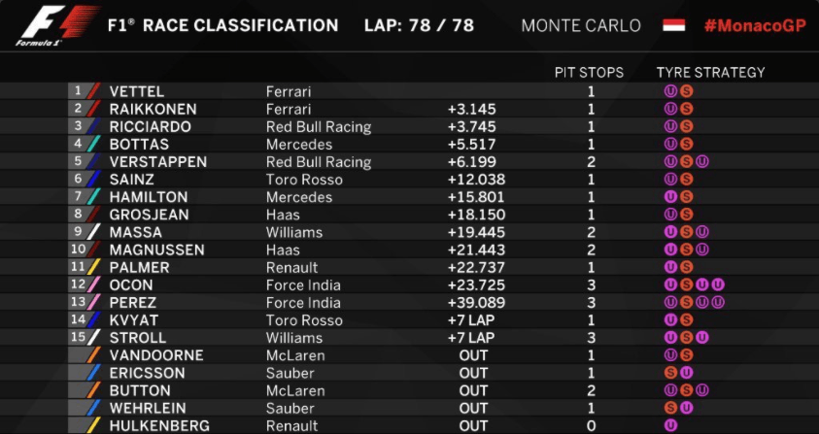Select the RAIKKONEN driver name
Screen dimensions: 819x434
154,109
